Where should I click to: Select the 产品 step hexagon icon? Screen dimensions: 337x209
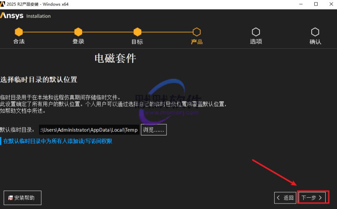coord(197,32)
